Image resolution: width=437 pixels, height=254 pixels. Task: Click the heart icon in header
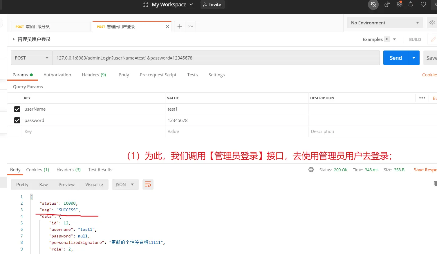[x=423, y=5]
